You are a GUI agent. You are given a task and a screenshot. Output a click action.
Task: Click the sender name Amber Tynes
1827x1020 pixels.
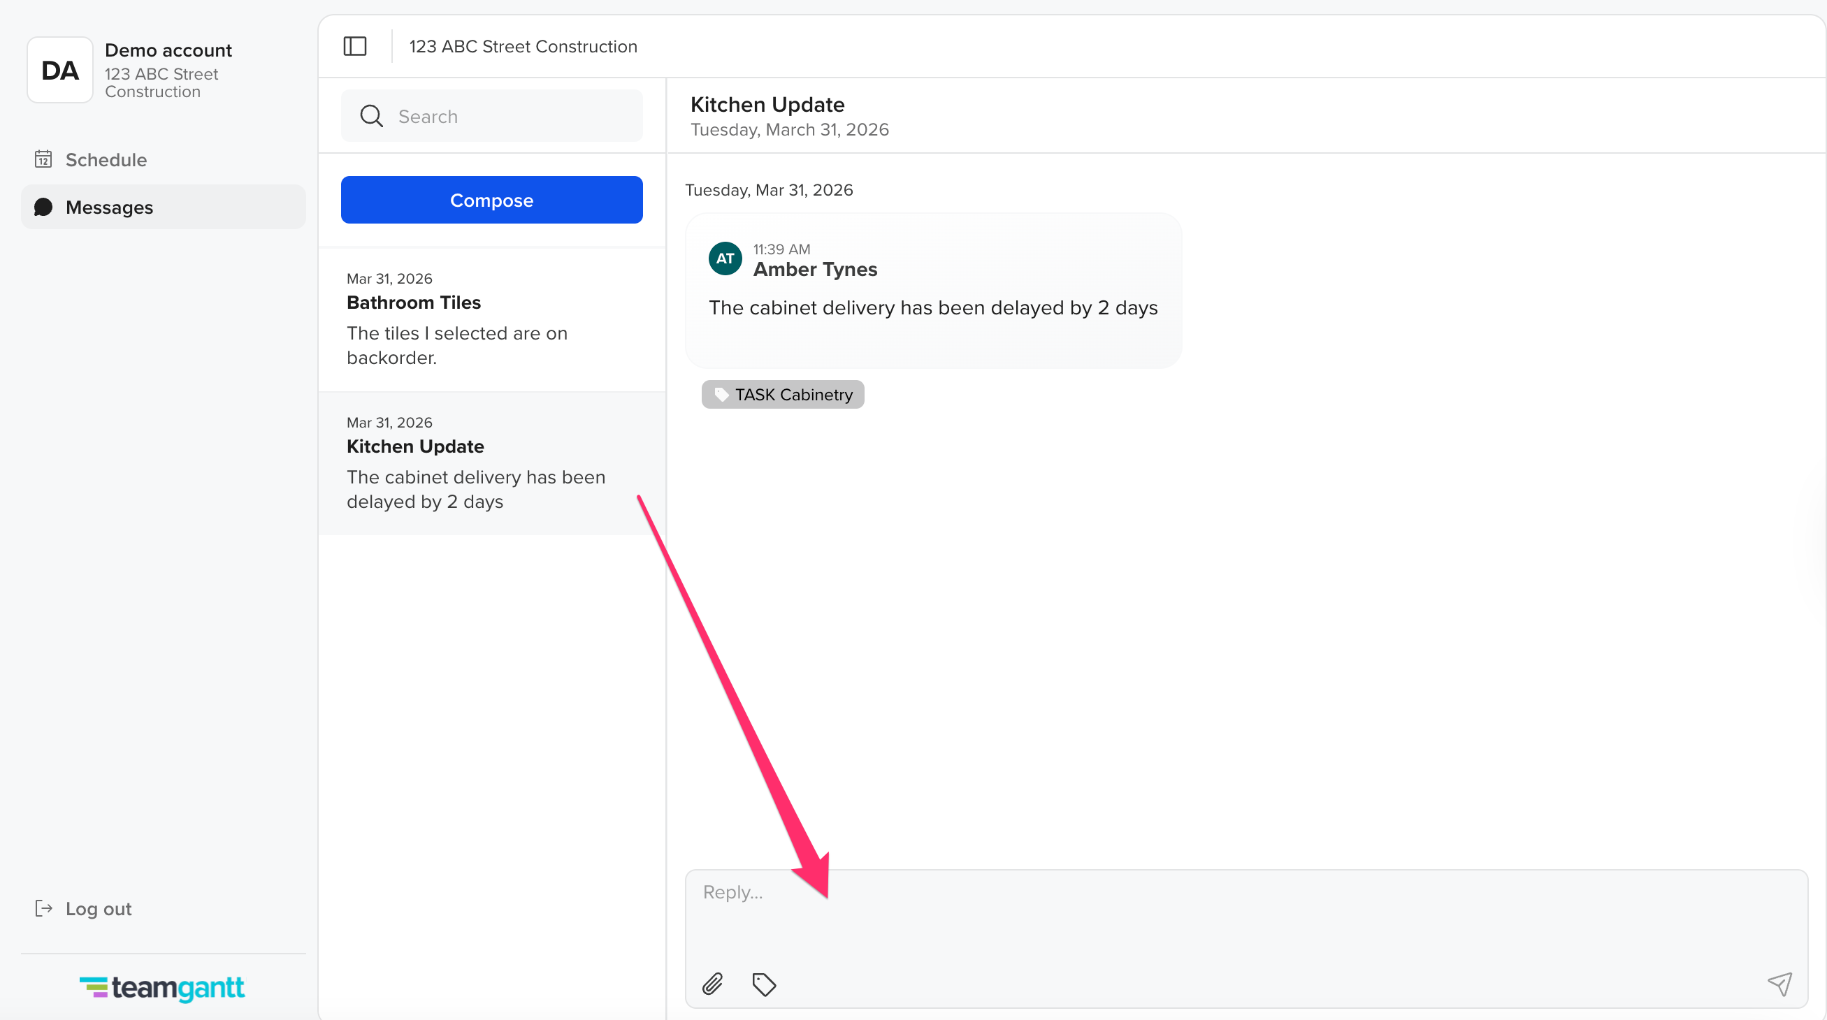coord(815,270)
